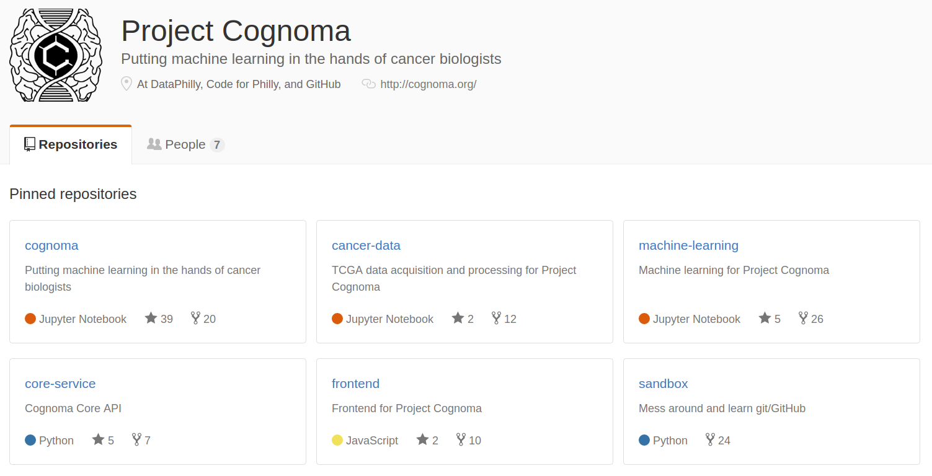Click the star icon on the machine-learning card
This screenshot has width=932, height=476.
coord(765,319)
